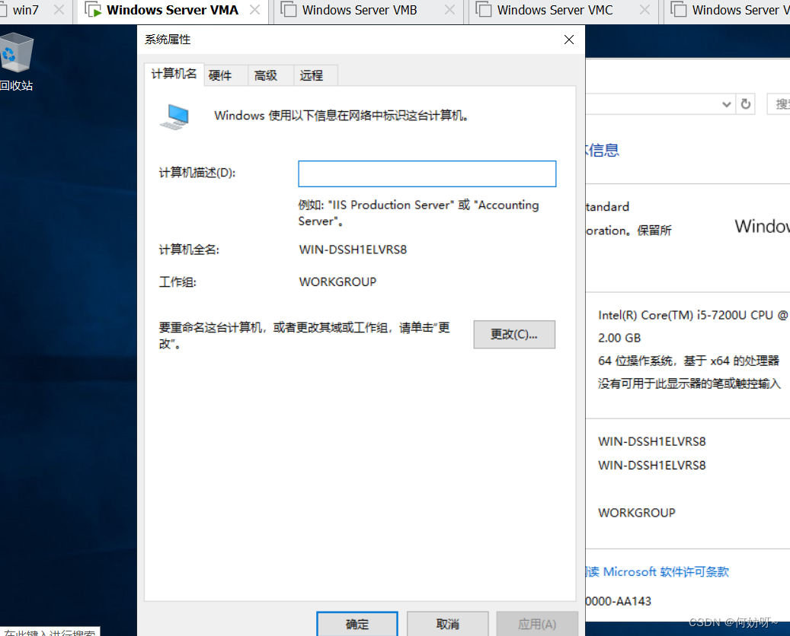790x636 pixels.
Task: Click the VMB tab's VM icon
Action: point(289,10)
